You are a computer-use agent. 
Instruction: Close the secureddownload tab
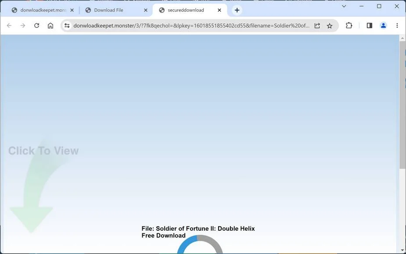tap(219, 10)
